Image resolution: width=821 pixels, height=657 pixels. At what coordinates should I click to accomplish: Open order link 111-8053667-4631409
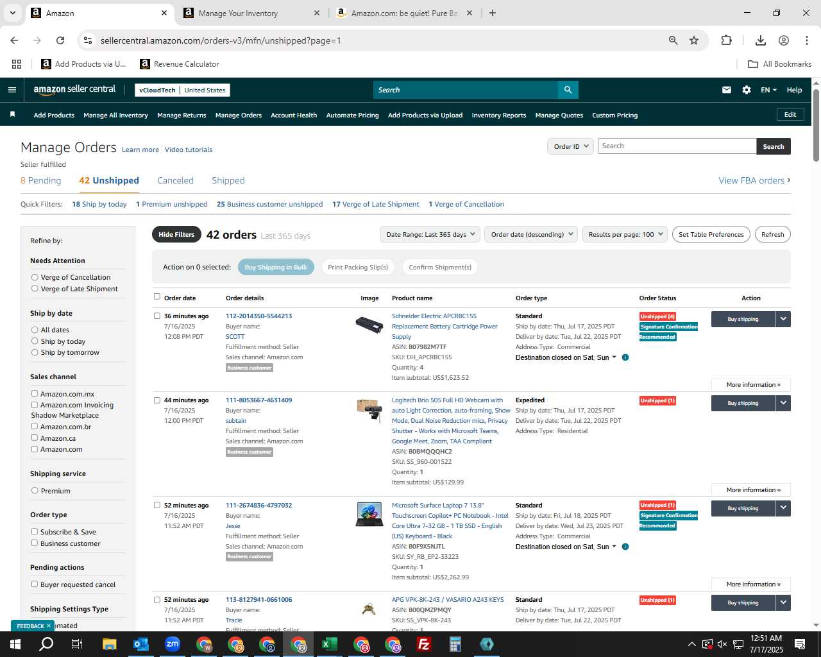tap(258, 400)
